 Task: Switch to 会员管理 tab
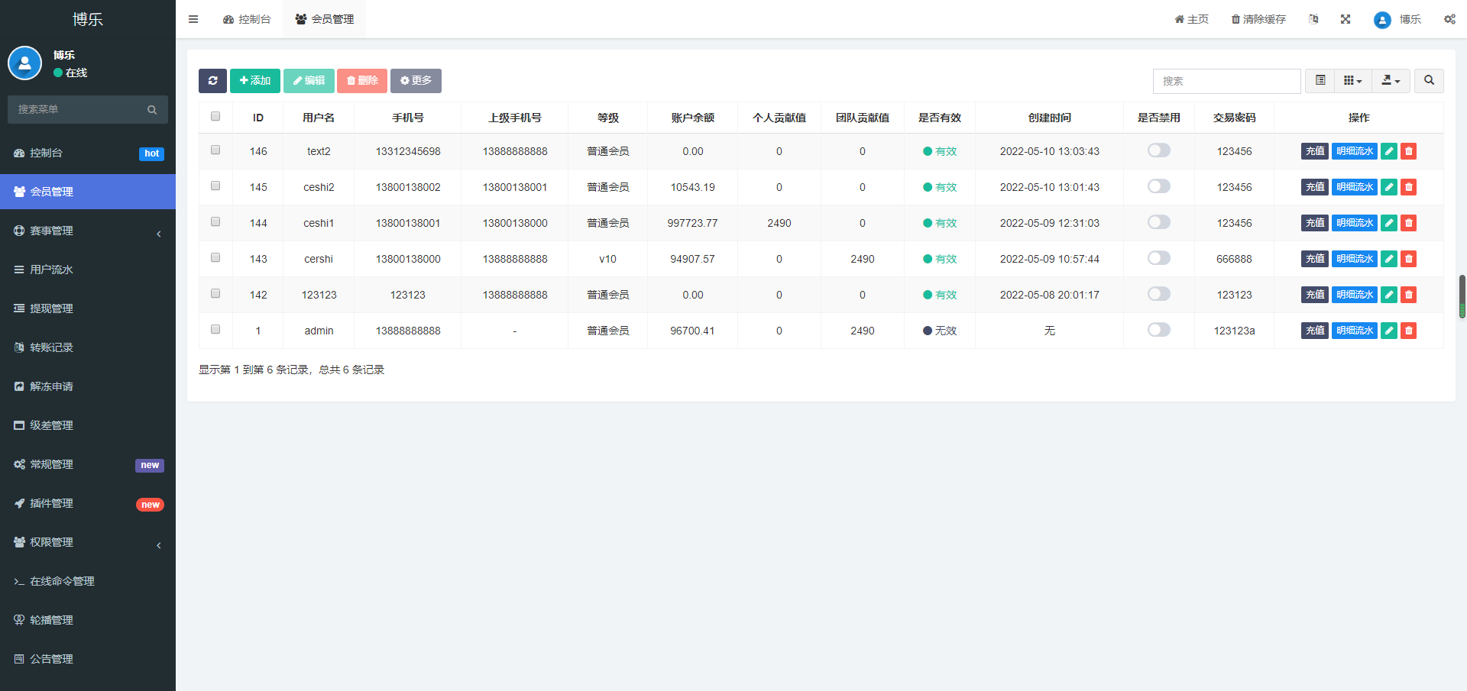click(x=325, y=19)
